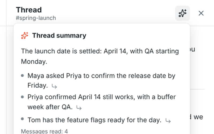
Task: Click the bullet text about Tom's feature flags
Action: click(x=94, y=120)
